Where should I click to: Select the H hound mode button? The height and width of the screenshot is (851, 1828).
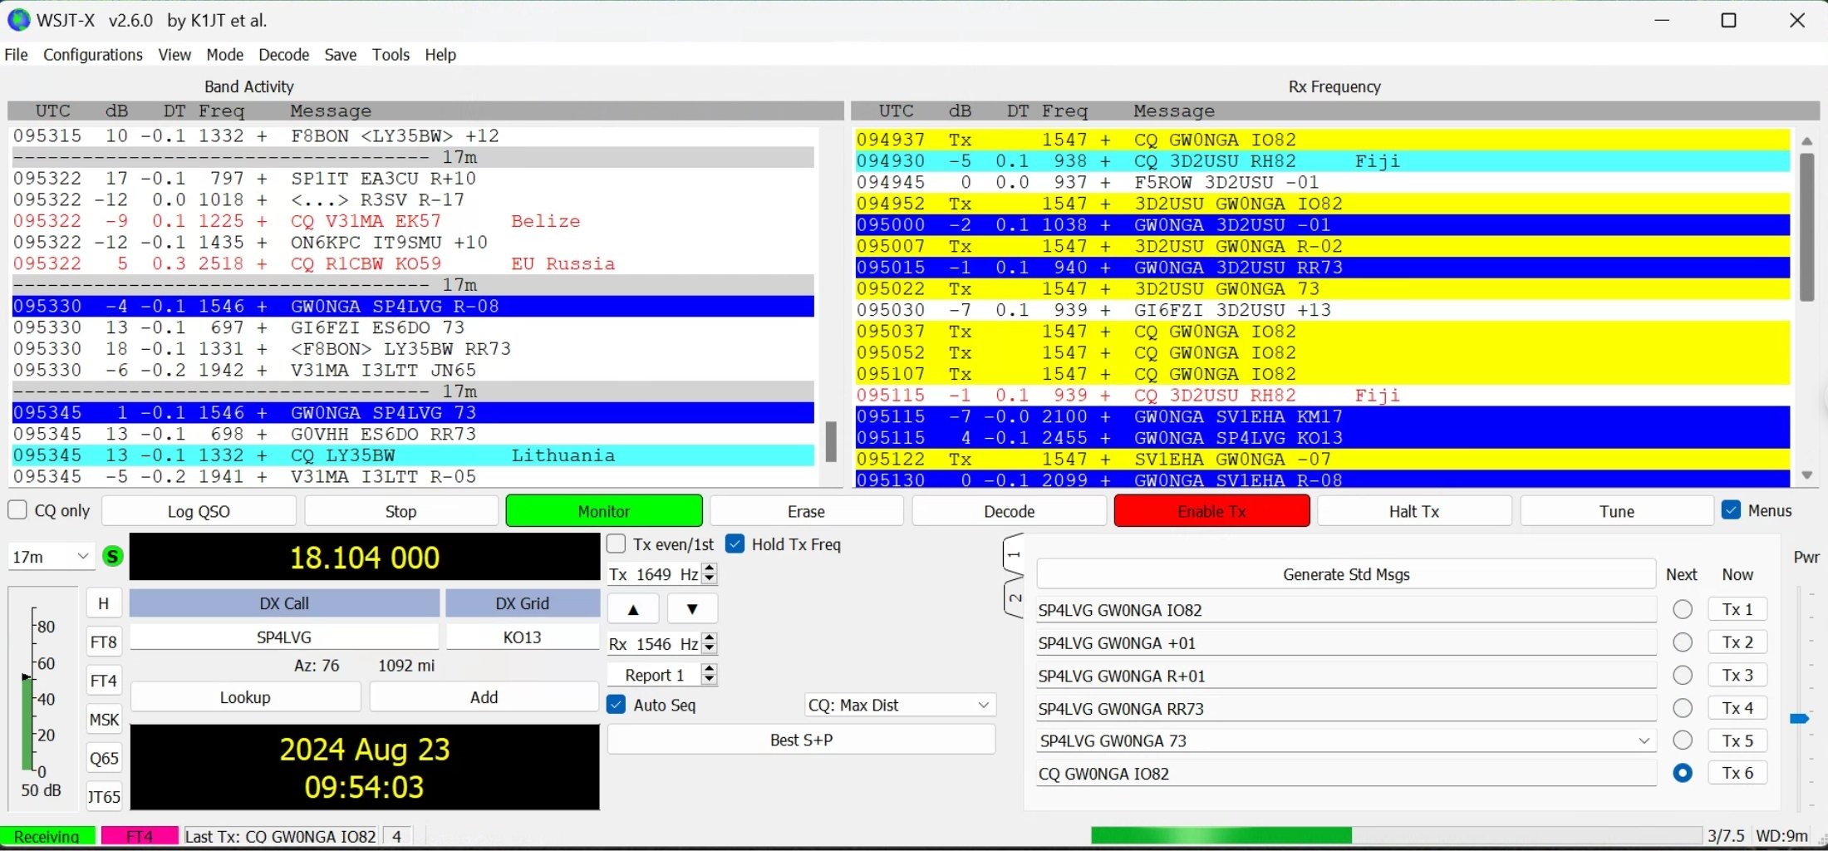coord(104,603)
